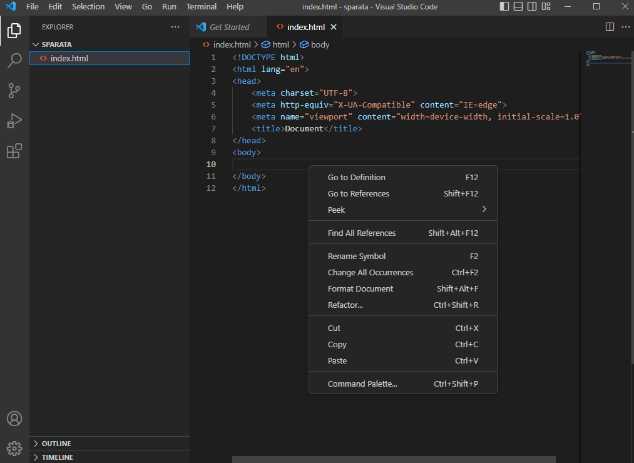Open the Terminal menu
The height and width of the screenshot is (463, 634).
click(x=202, y=6)
